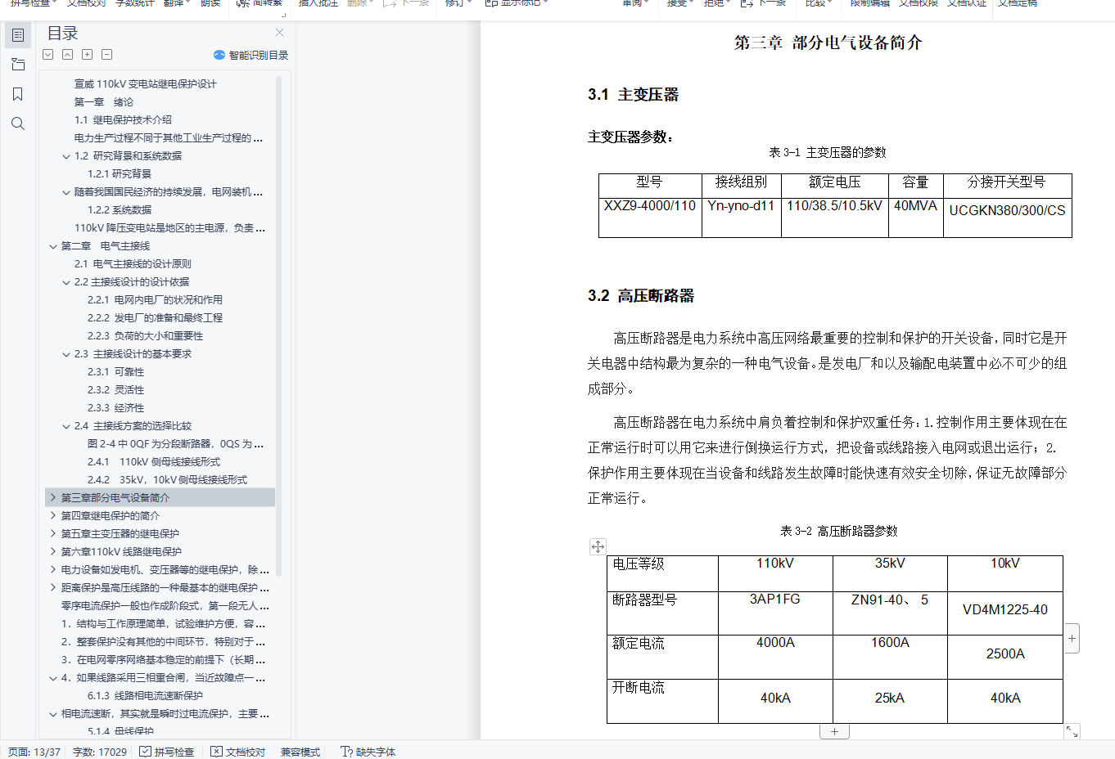The image size is (1115, 759).
Task: Open the search magnifier icon in sidebar
Action: [18, 124]
